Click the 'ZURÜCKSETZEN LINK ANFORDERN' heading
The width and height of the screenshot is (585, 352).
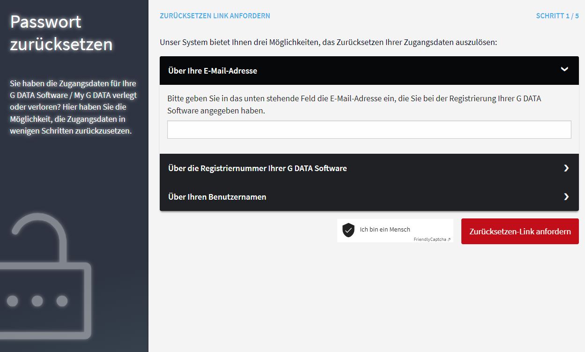click(x=215, y=16)
